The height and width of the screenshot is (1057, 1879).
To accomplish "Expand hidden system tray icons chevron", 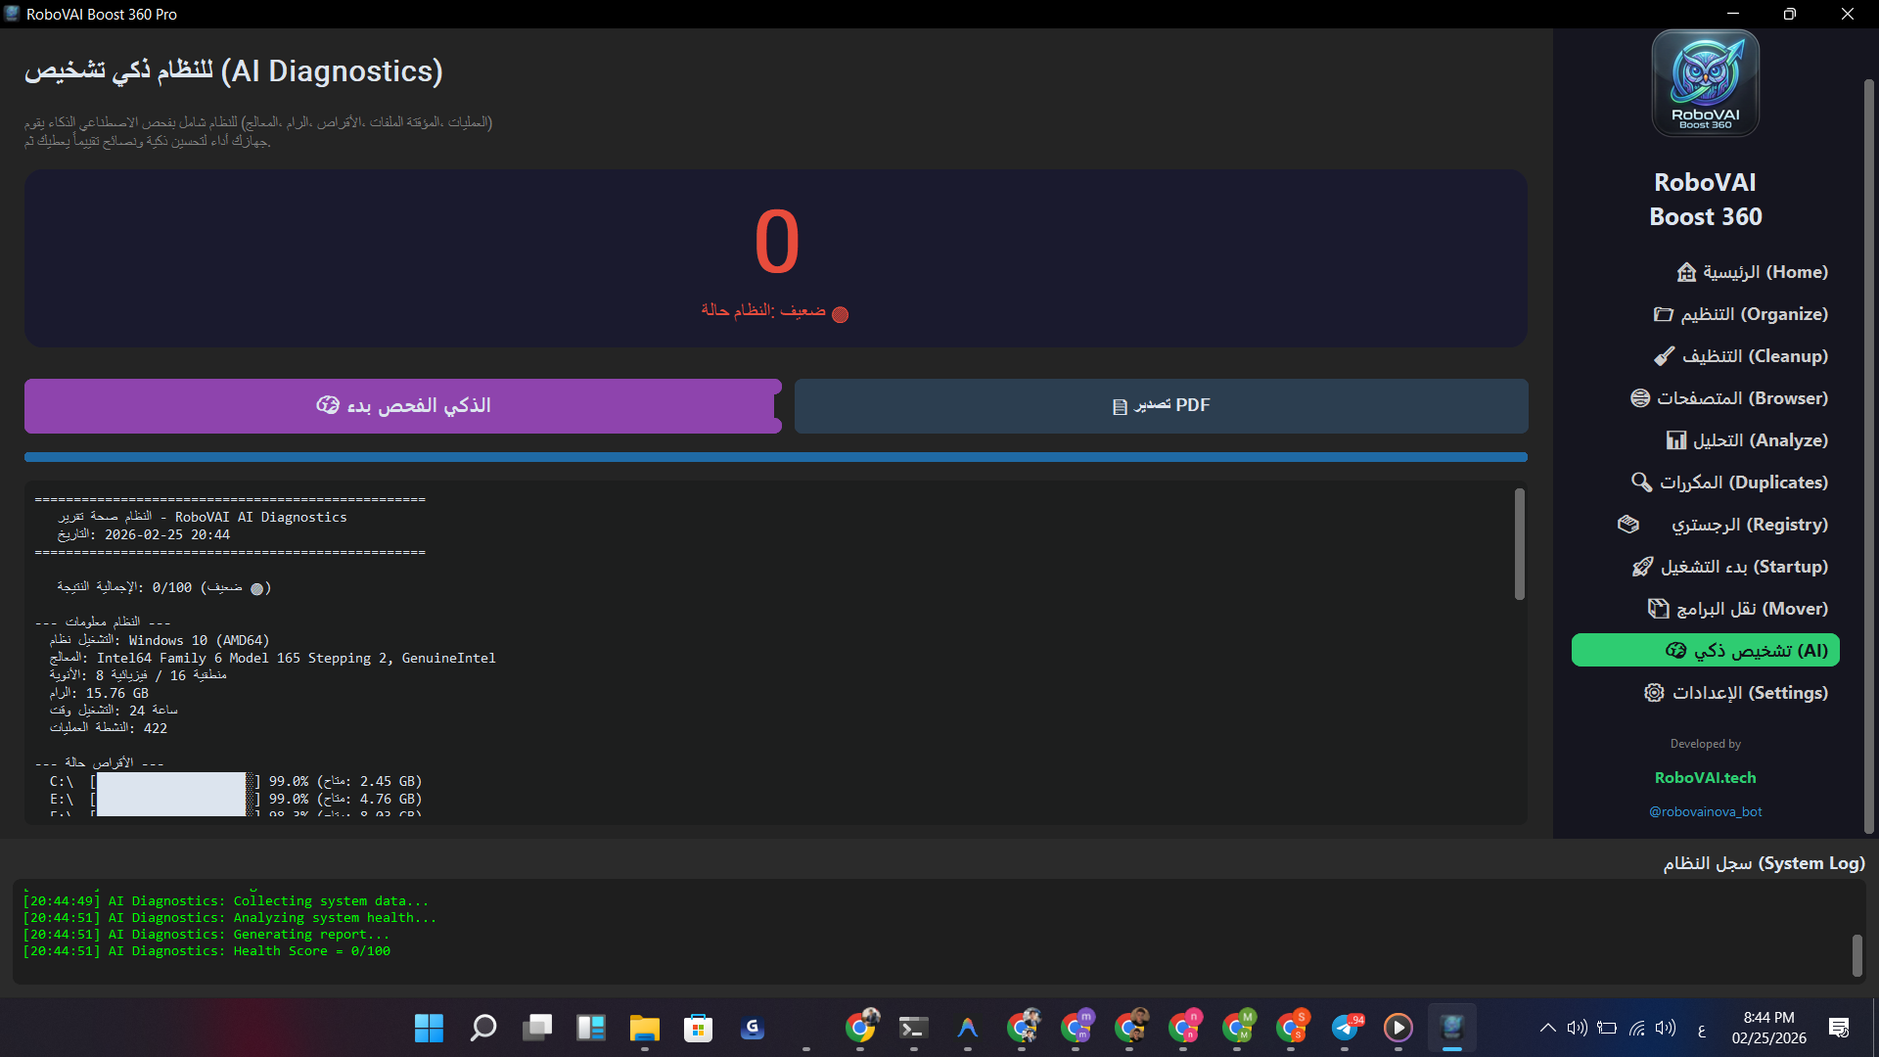I will (x=1547, y=1028).
